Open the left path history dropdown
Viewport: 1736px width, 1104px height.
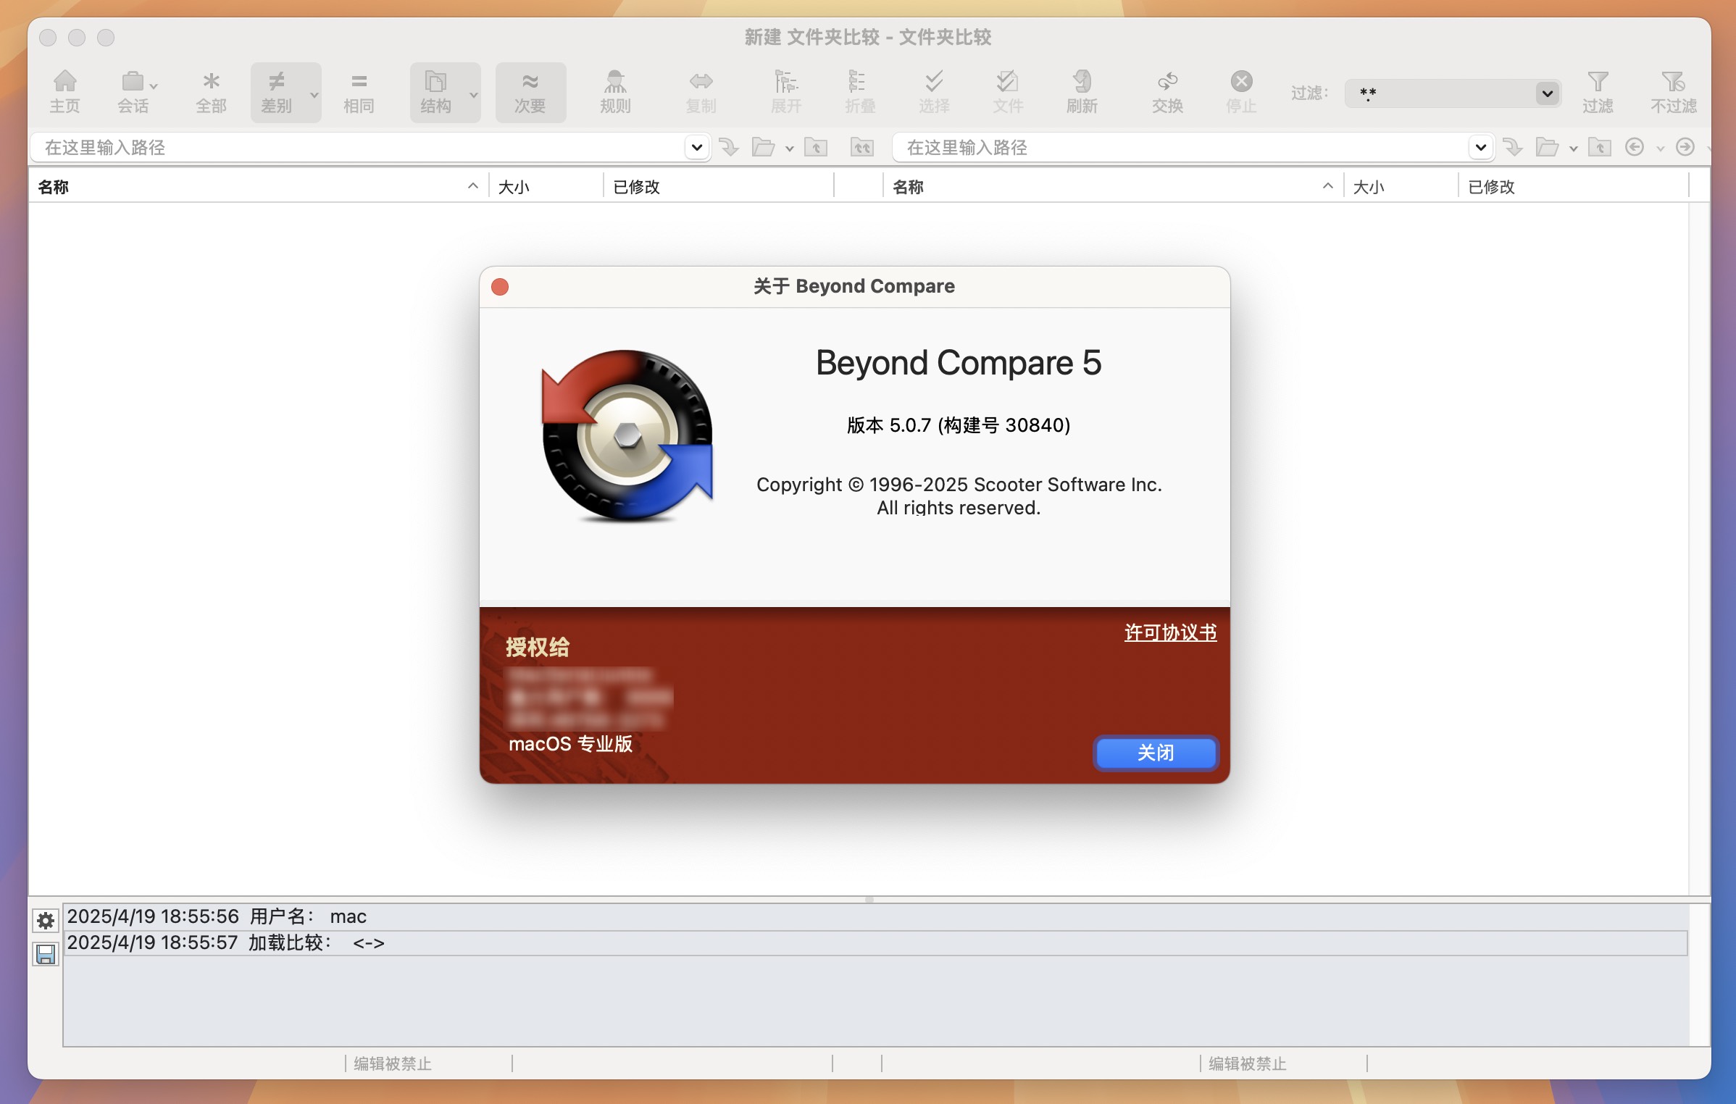[x=697, y=148]
